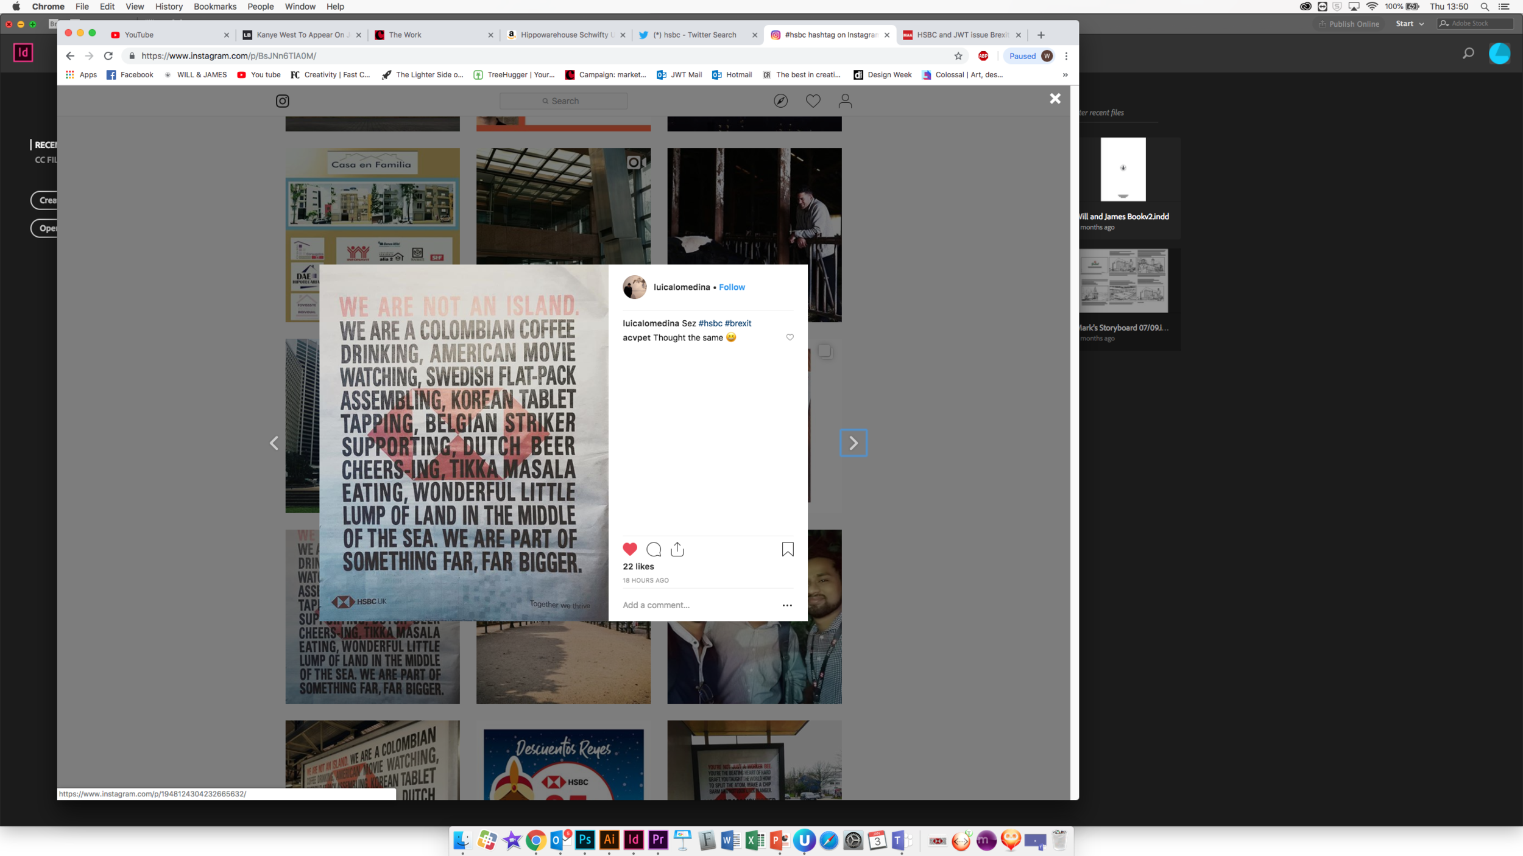The height and width of the screenshot is (856, 1523).
Task: Close the Instagram post overlay
Action: 1055,98
